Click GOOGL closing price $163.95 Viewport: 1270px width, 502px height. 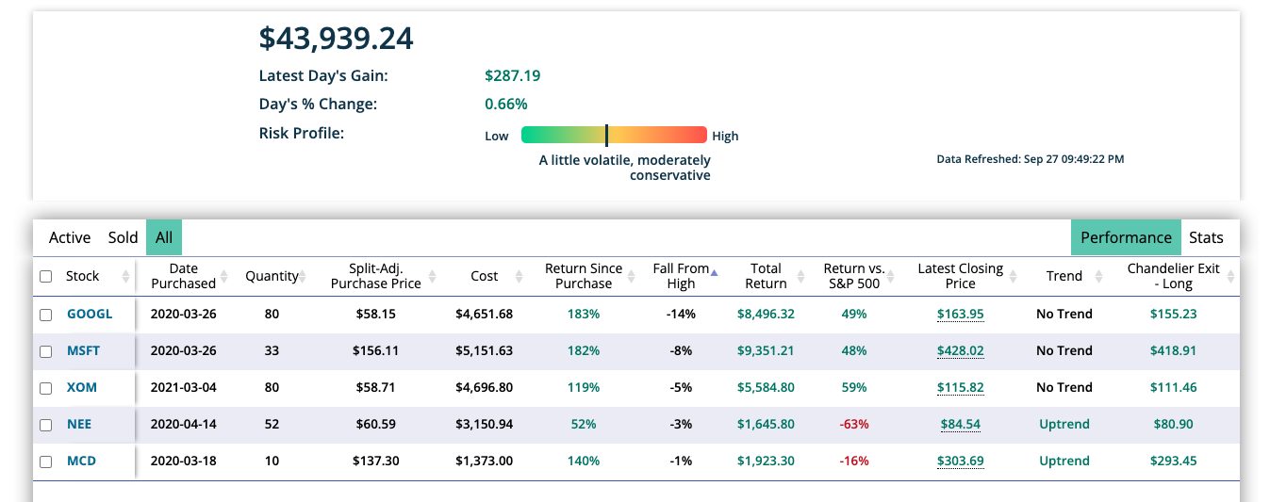click(x=960, y=314)
